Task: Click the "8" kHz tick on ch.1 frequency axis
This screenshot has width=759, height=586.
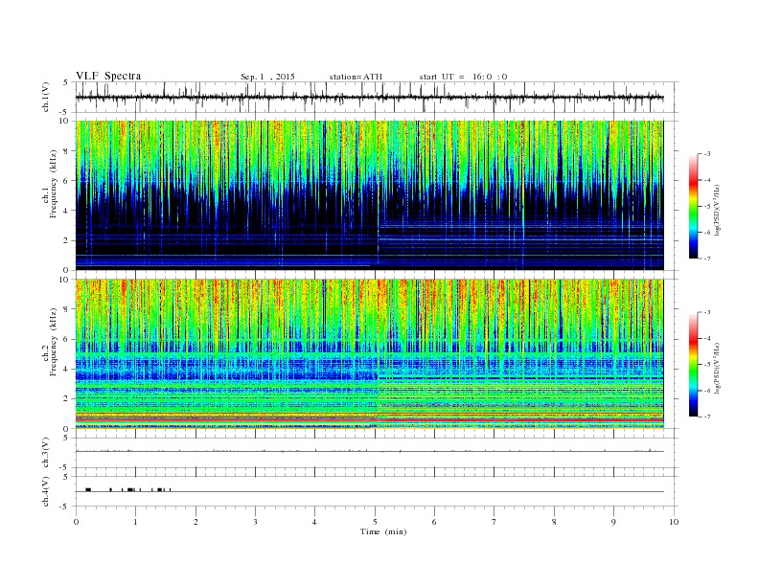Action: [66, 151]
